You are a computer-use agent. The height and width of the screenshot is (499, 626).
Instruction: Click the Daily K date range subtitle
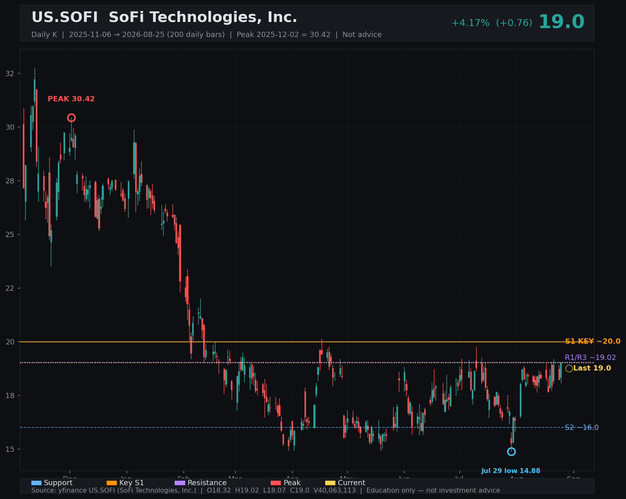(206, 35)
